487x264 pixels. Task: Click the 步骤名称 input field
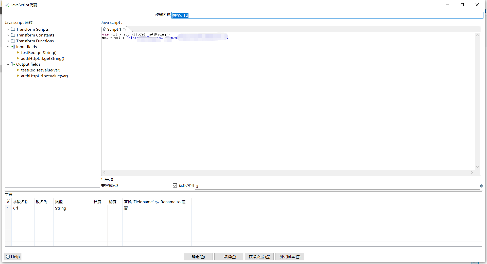pyautogui.click(x=254, y=15)
